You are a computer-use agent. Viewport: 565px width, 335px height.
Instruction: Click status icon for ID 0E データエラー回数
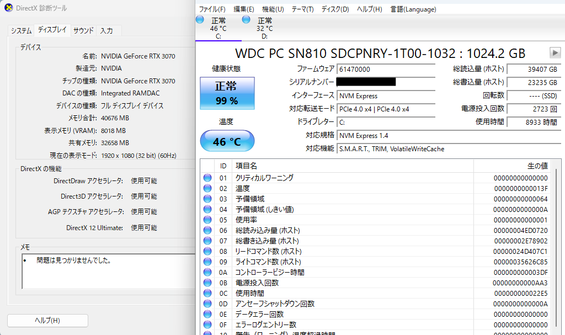[207, 314]
